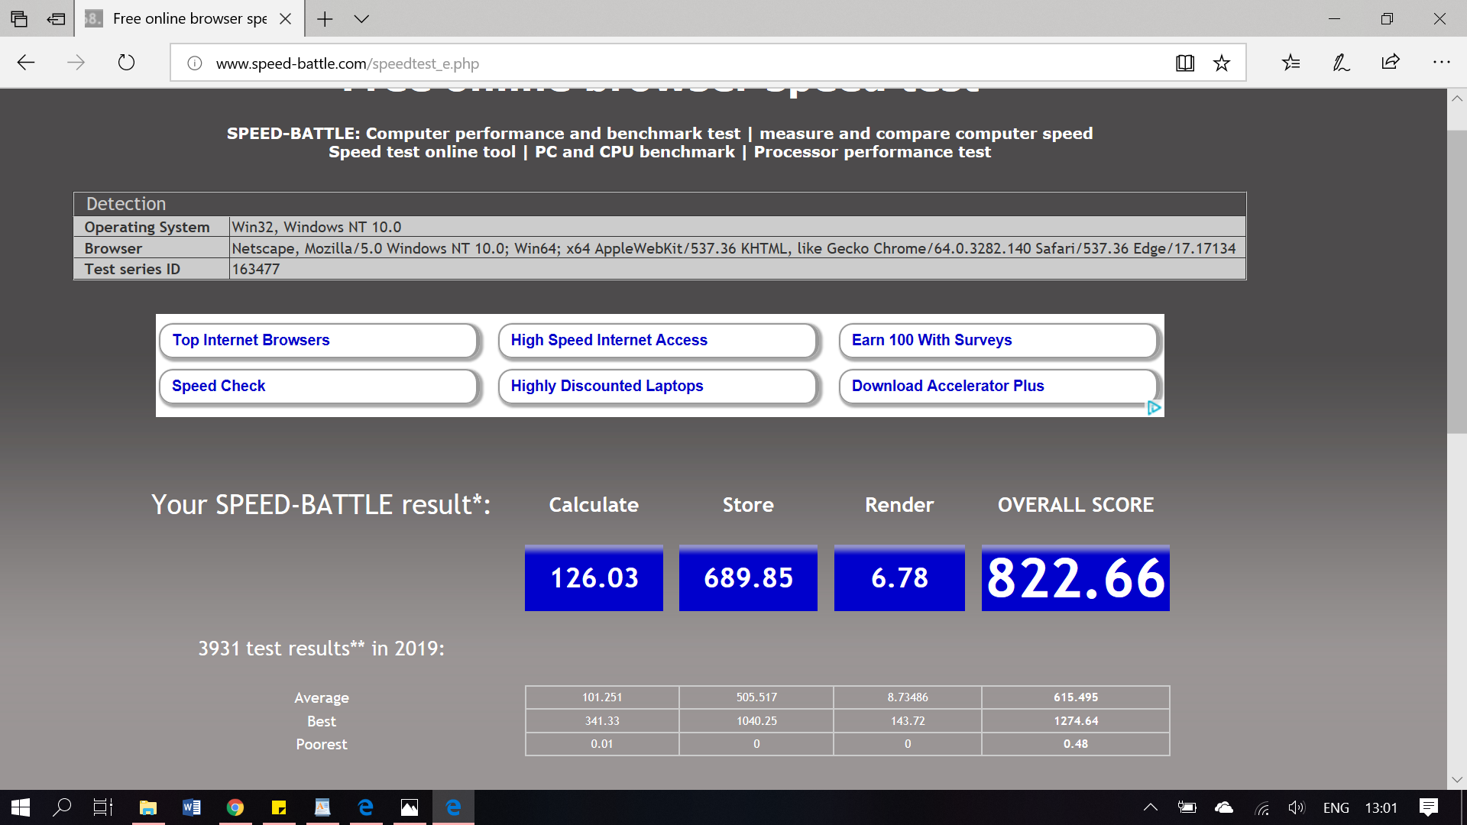Add page to favorites star icon
This screenshot has width=1467, height=825.
(1222, 63)
